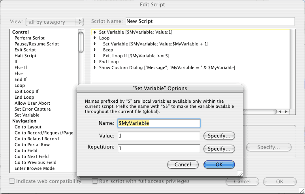Confirm Set Variable Options with OK

coord(219,165)
